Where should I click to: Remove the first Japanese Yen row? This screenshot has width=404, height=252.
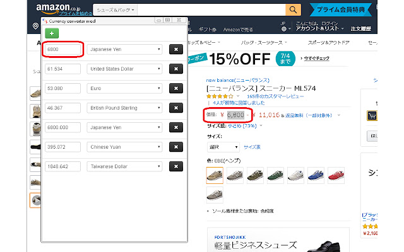pyautogui.click(x=176, y=49)
